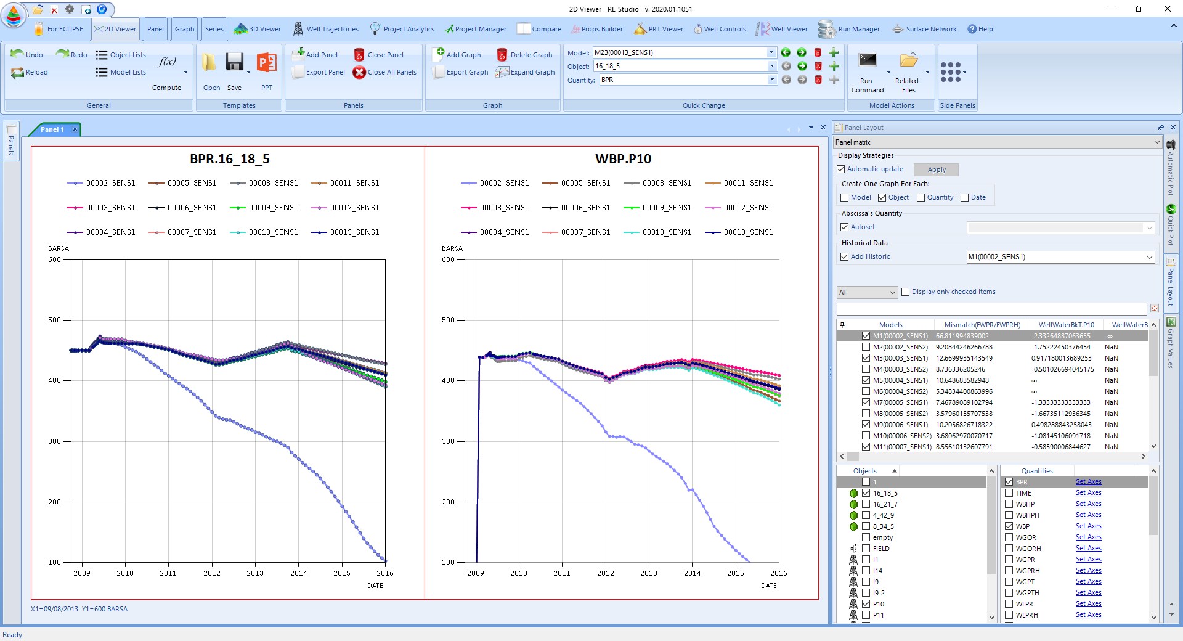Go to next object with green right arrow
Screen dimensions: 1183x641
(802, 66)
